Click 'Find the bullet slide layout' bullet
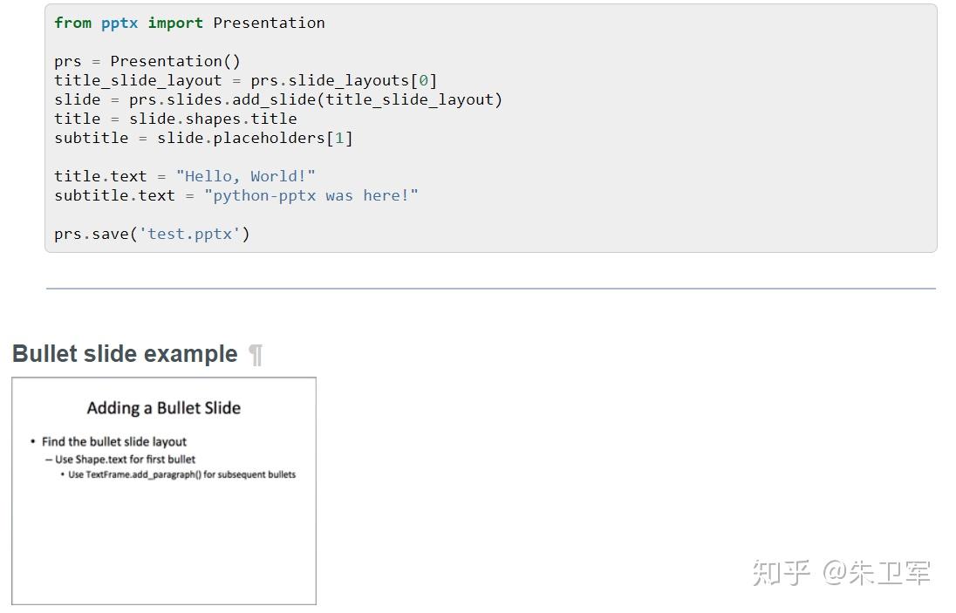Screen dimensions: 956x613 [x=114, y=442]
